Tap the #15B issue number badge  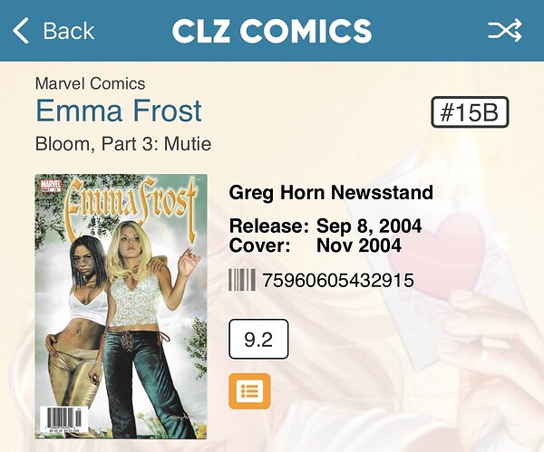pyautogui.click(x=470, y=112)
